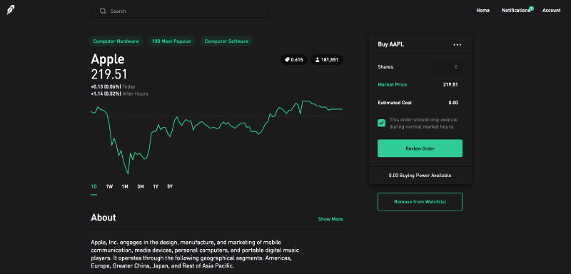This screenshot has width=571, height=274.
Task: Open the Market Price order type
Action: click(392, 84)
